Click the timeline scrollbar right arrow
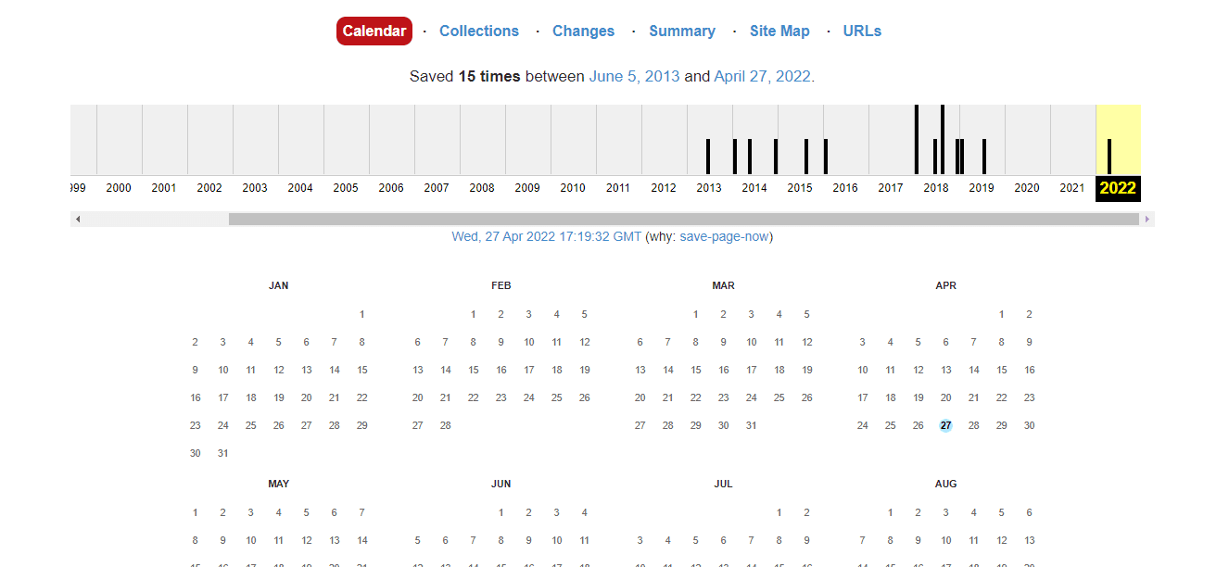 click(x=1147, y=220)
